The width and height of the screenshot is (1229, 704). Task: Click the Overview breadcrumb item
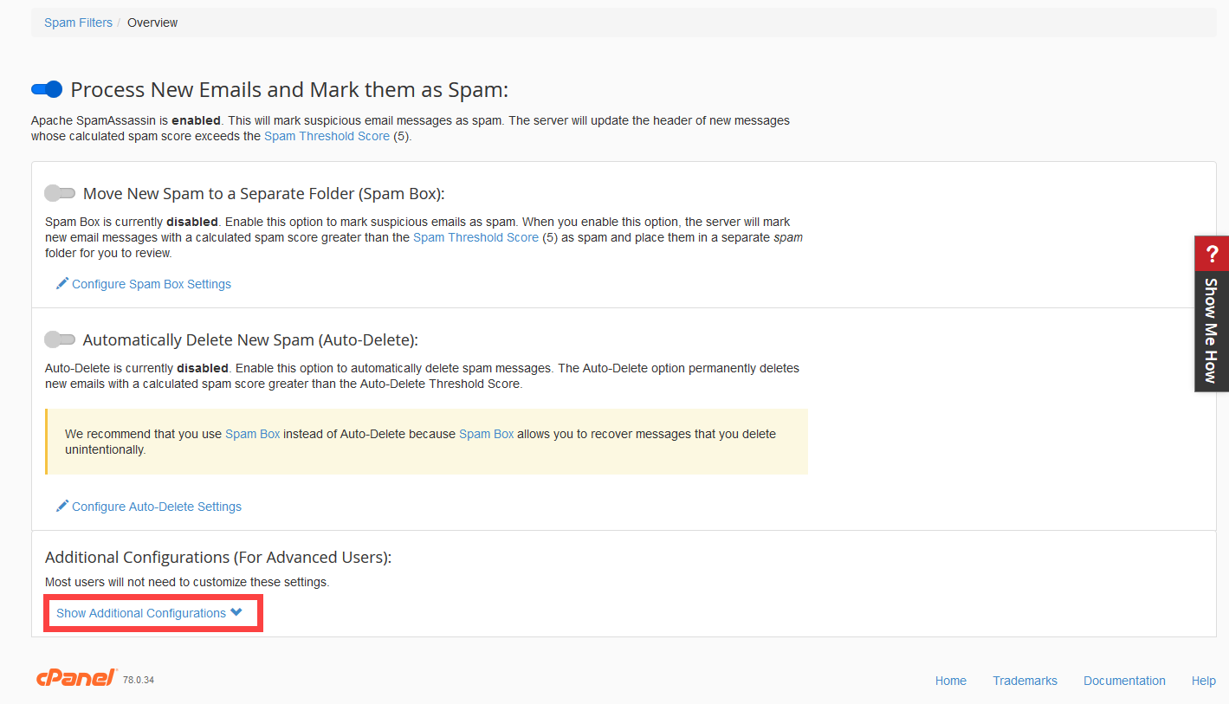click(x=152, y=23)
